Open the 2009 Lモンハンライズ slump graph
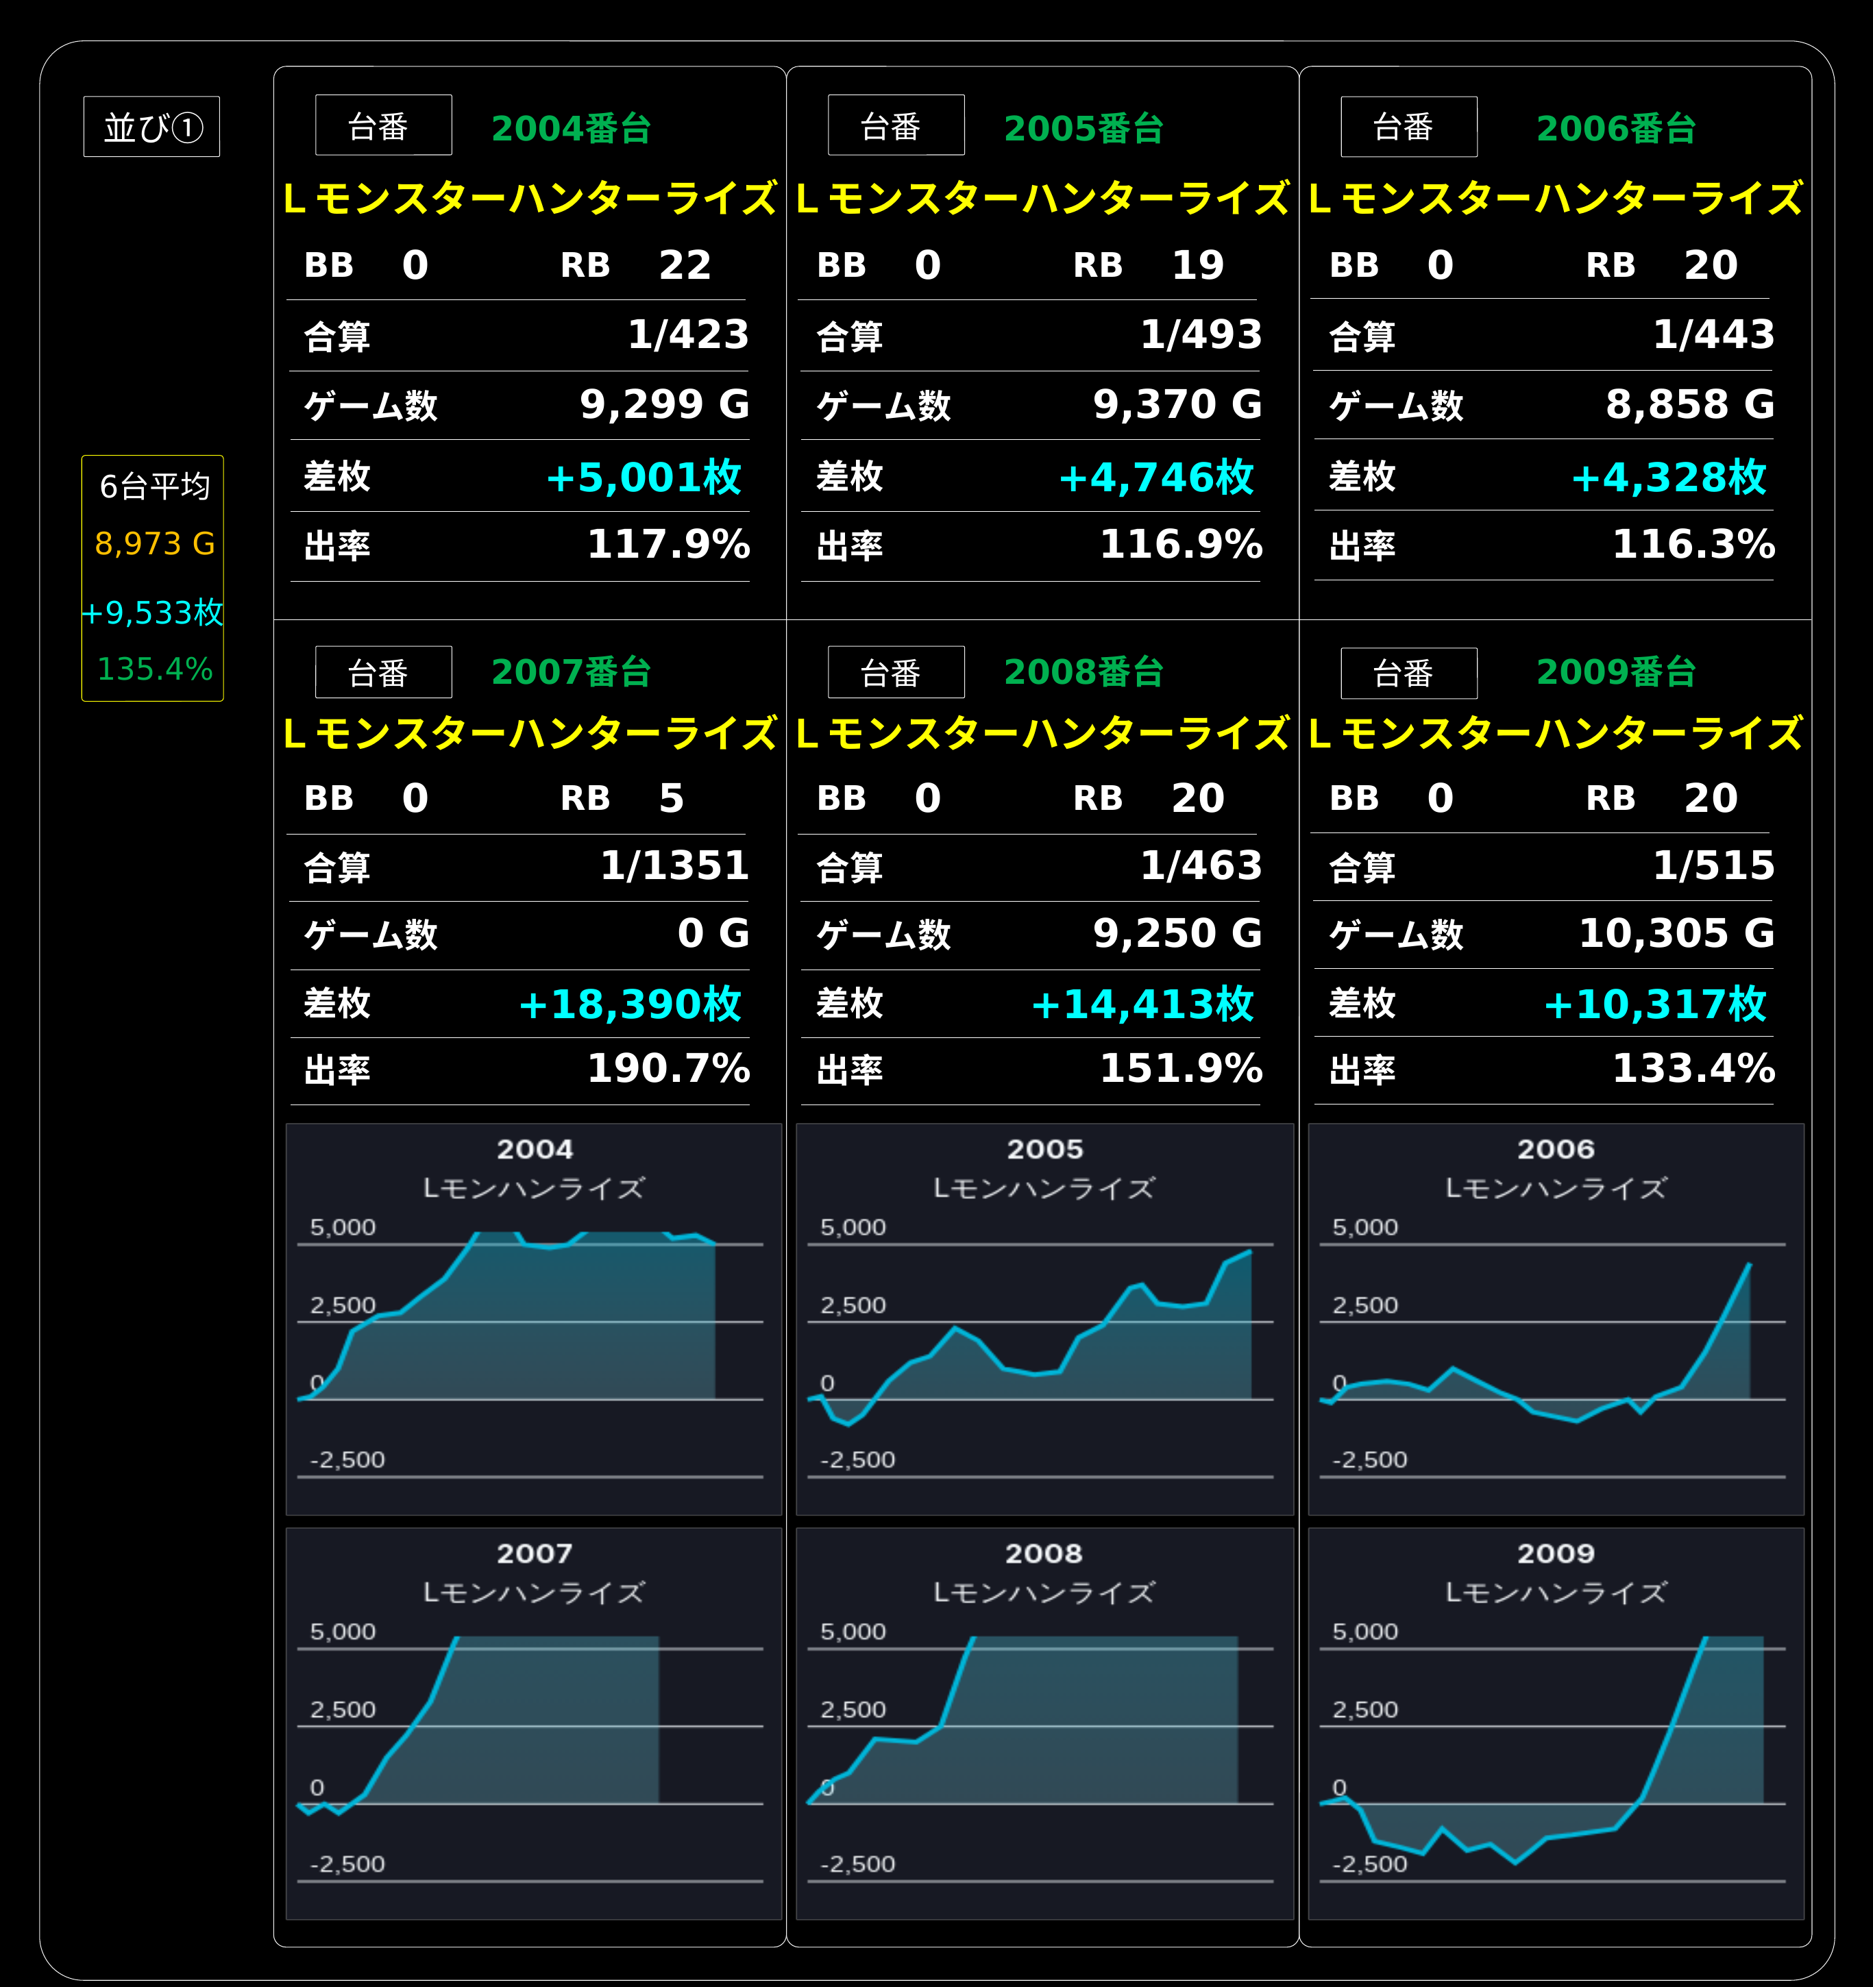The height and width of the screenshot is (1987, 1873). (1556, 1723)
